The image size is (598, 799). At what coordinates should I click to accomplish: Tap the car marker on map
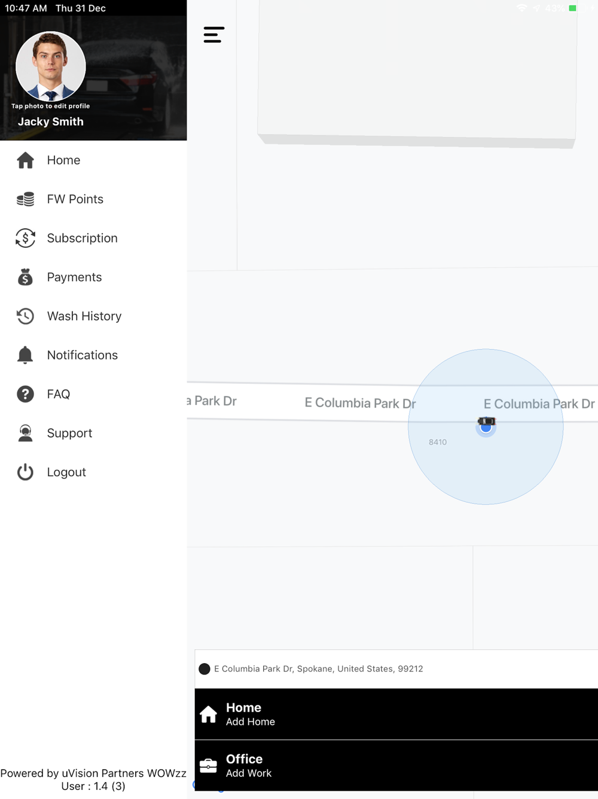486,422
